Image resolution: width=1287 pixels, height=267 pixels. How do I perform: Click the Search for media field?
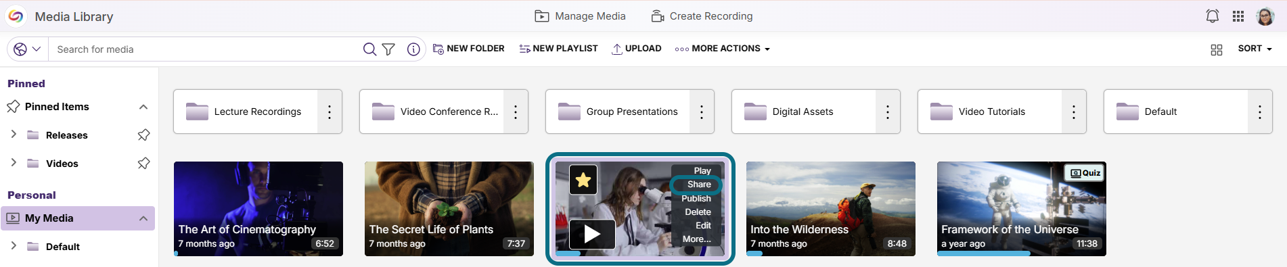(x=206, y=49)
